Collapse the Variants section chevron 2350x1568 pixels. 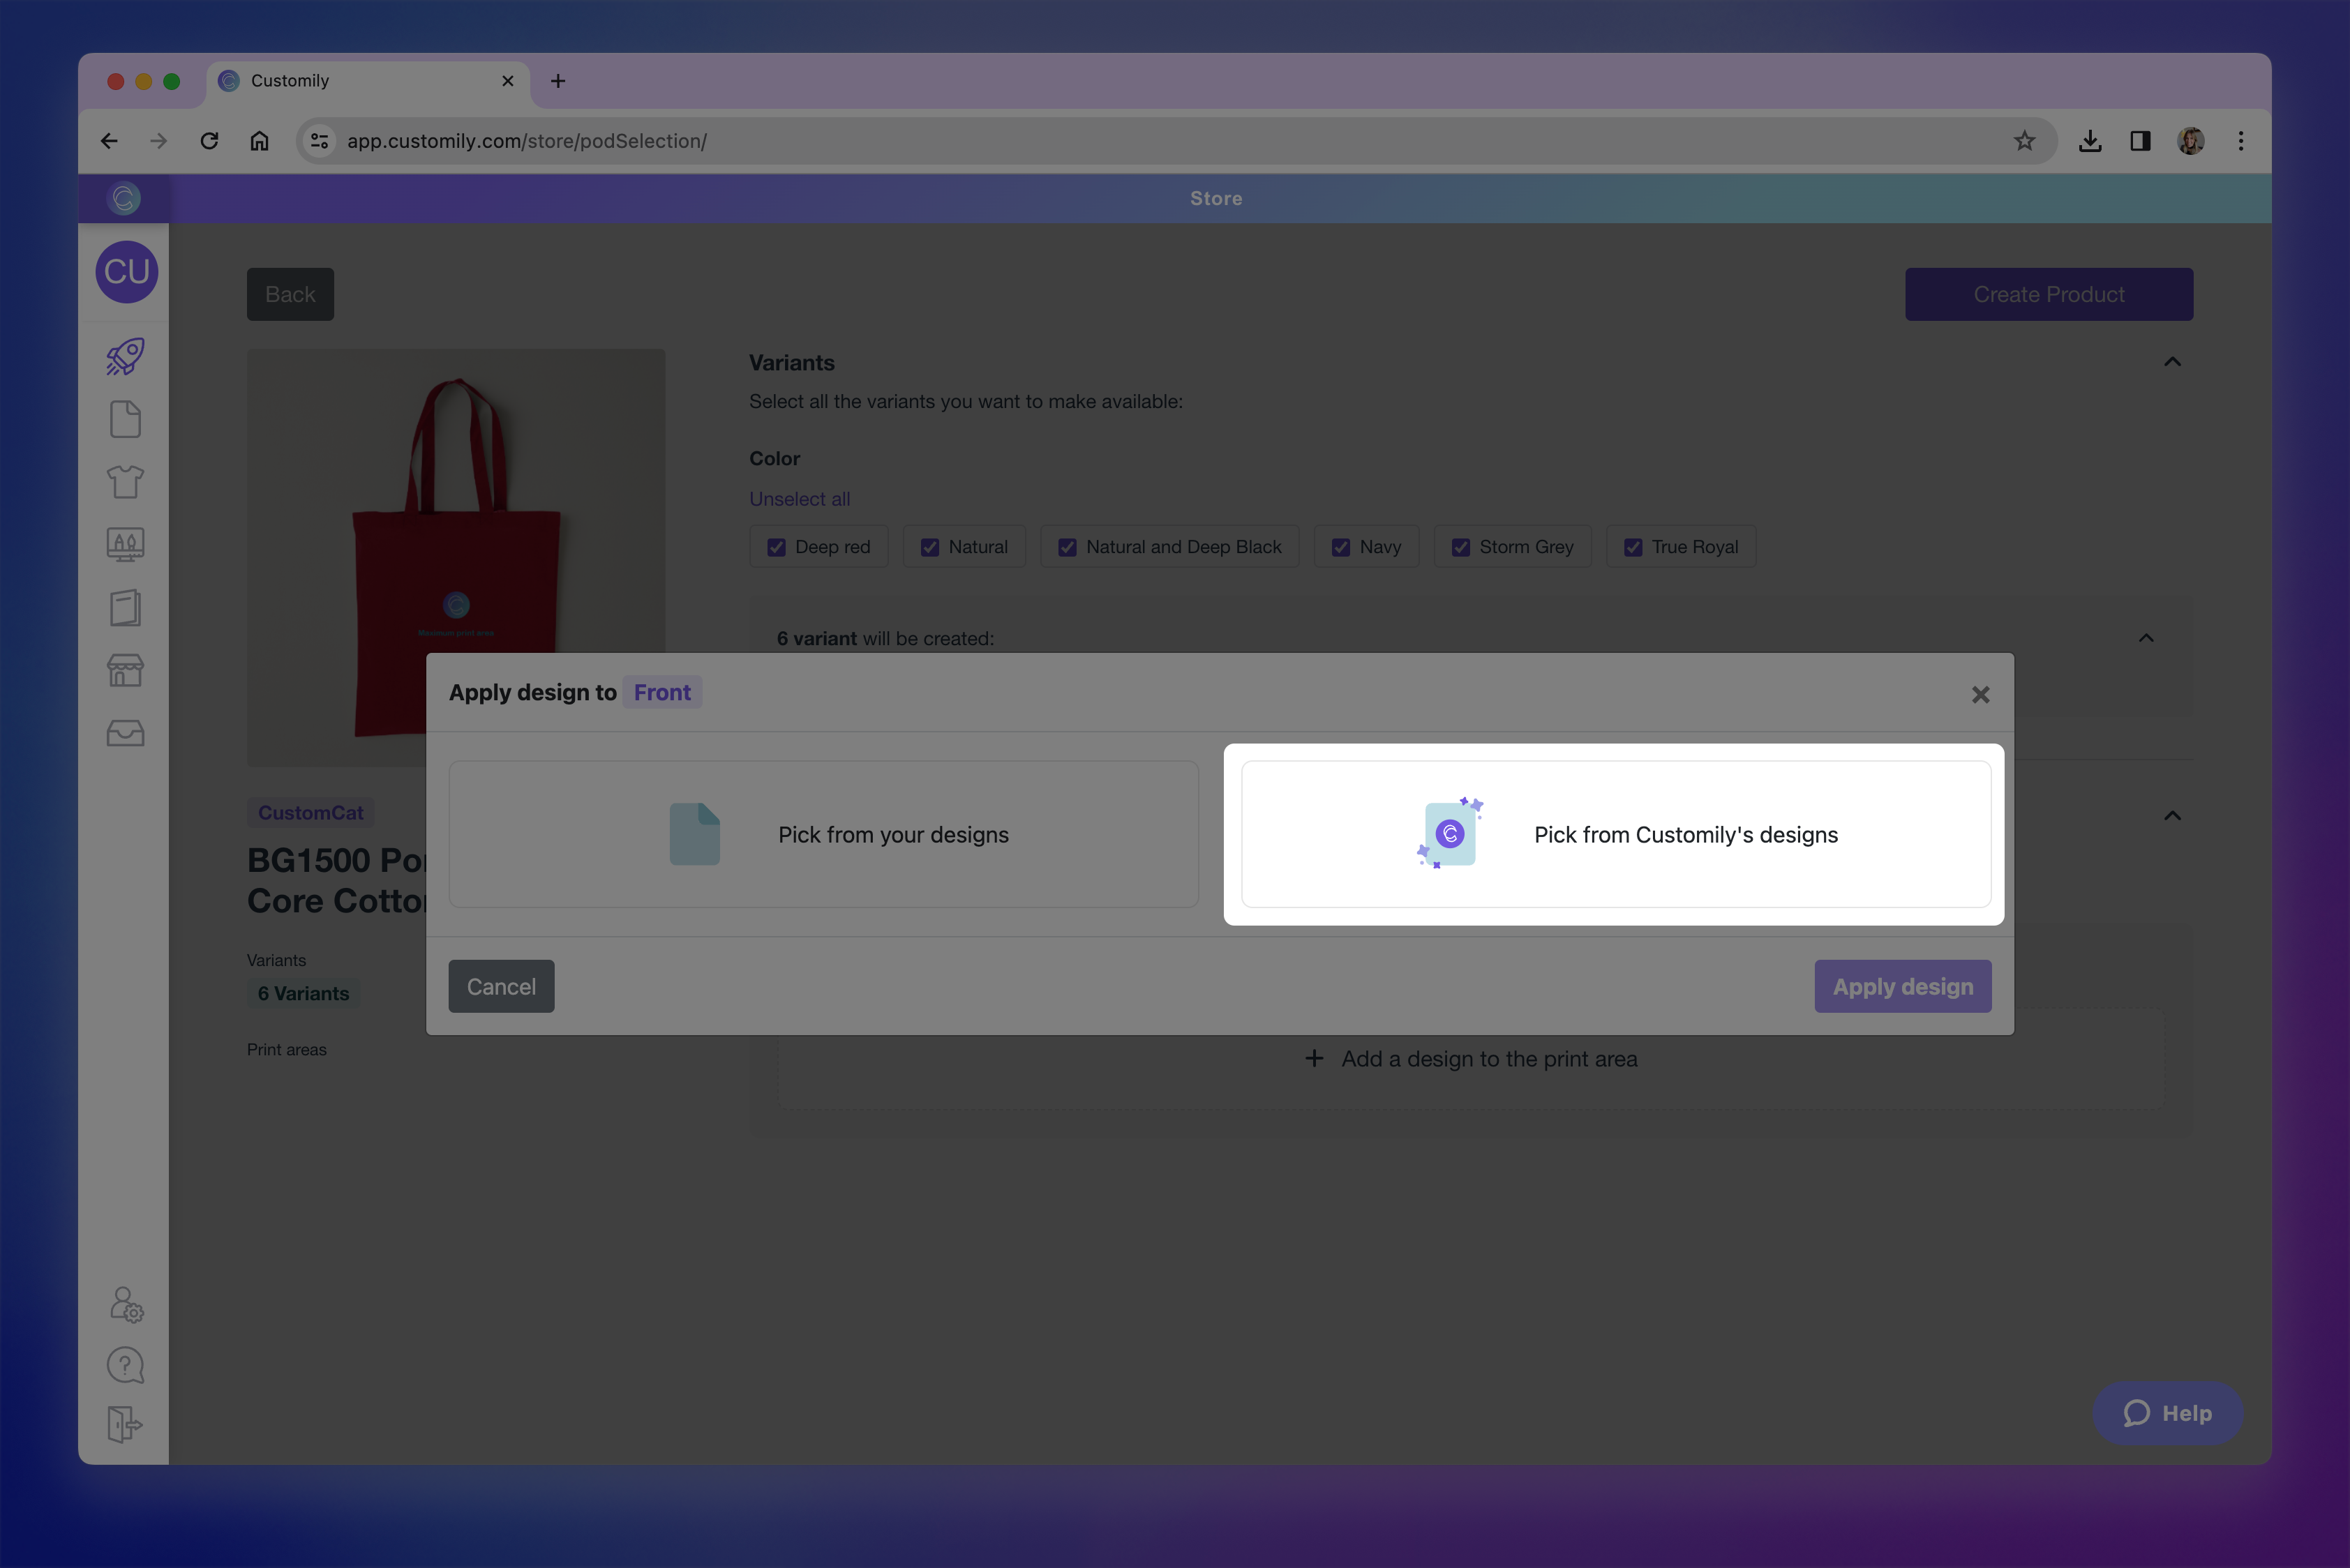(x=2172, y=362)
